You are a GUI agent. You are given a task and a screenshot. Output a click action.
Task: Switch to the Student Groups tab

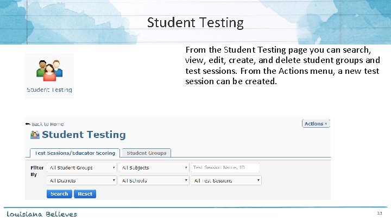[147, 153]
